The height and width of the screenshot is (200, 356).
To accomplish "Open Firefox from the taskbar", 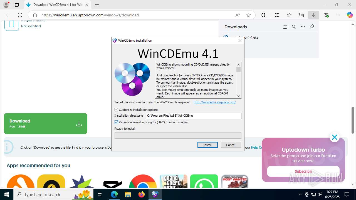I will coord(142,194).
